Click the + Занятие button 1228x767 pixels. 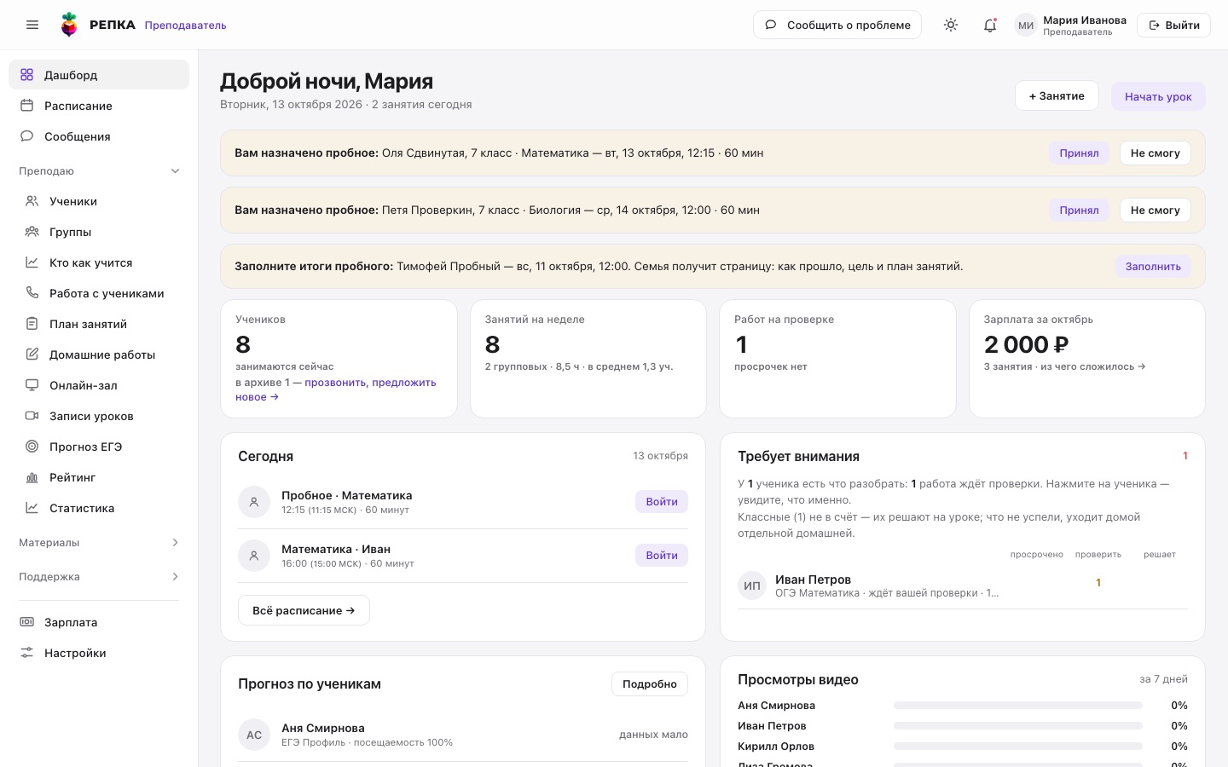pos(1057,96)
